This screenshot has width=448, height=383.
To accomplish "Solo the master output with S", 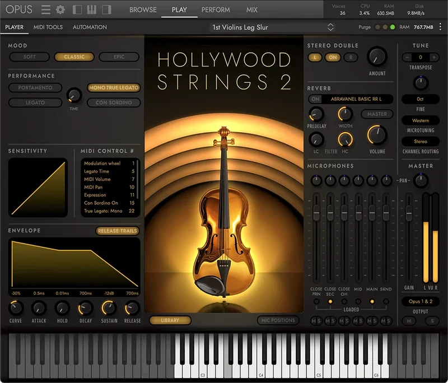I will point(432,321).
